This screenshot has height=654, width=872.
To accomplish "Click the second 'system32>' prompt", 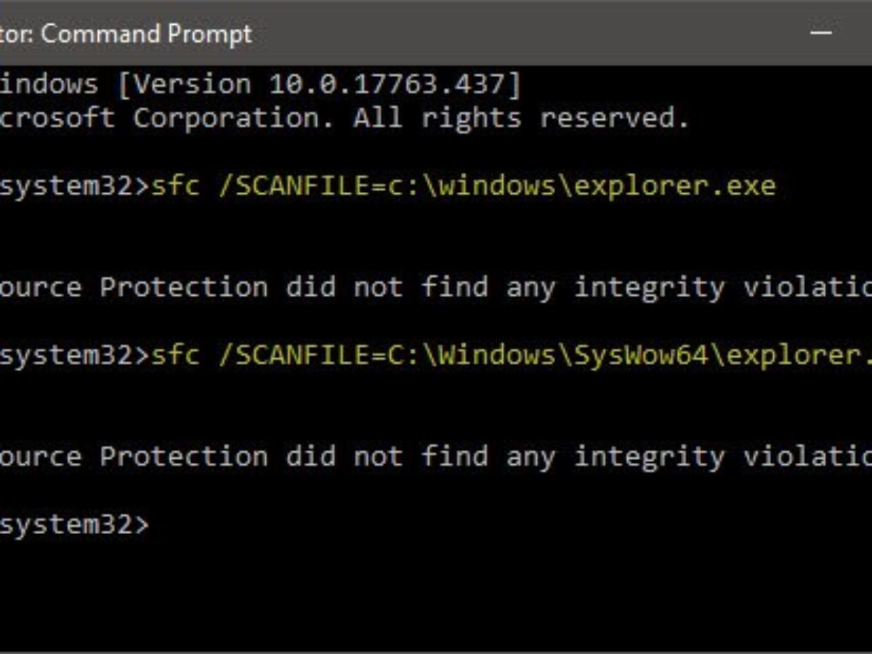I will [x=73, y=355].
